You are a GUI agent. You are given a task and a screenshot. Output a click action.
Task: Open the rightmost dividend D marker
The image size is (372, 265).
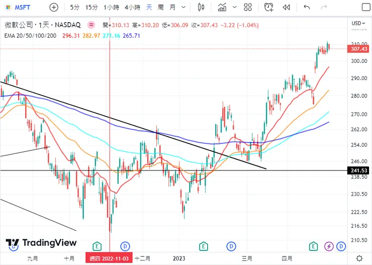[341, 246]
